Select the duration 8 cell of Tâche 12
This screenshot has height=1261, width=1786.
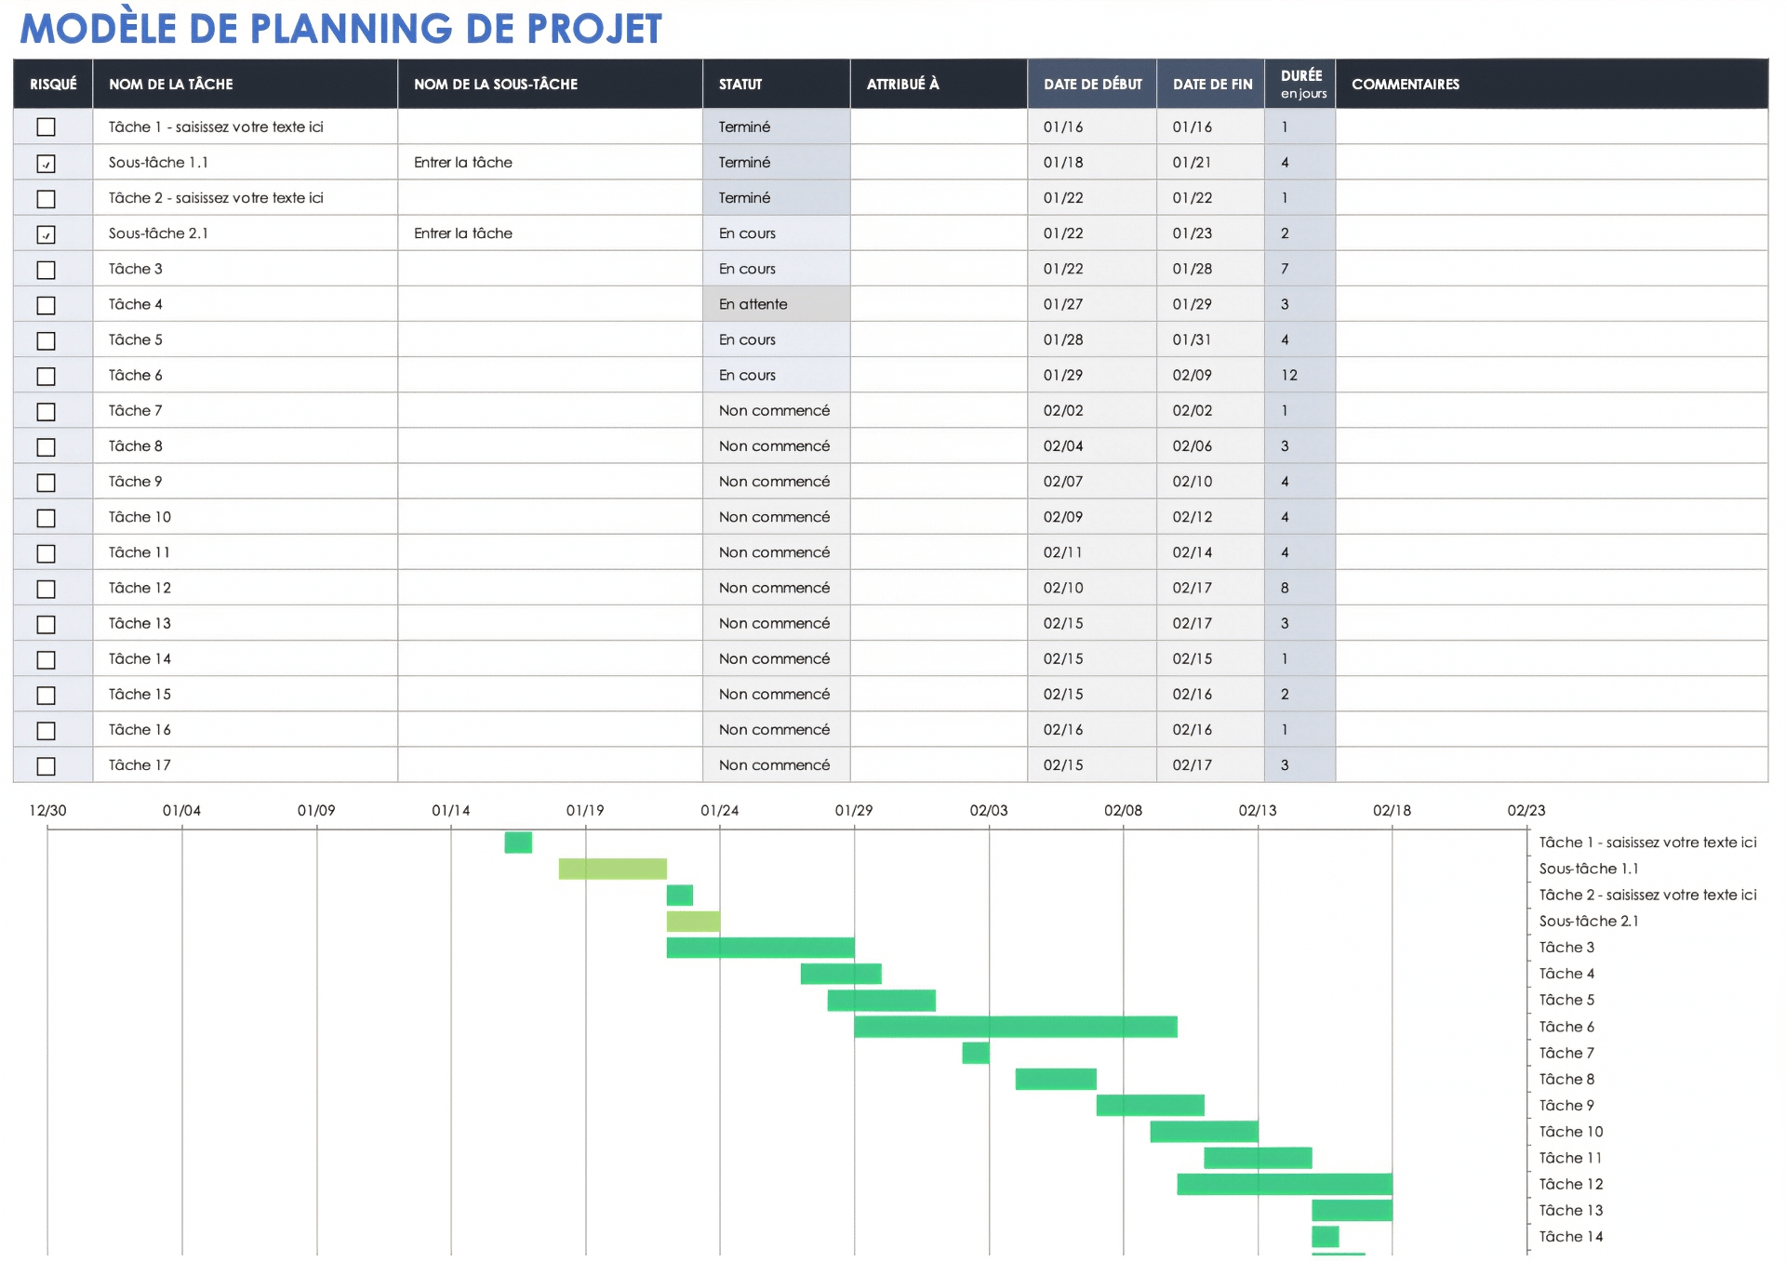coord(1300,588)
